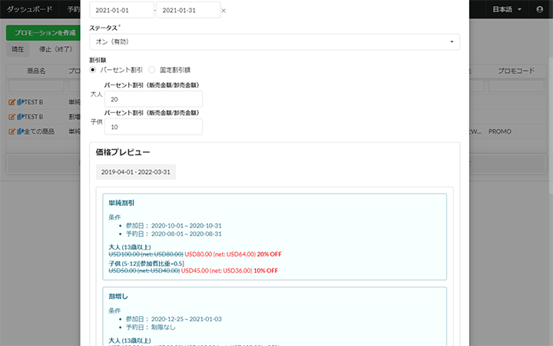
Task: Open the user account icon in top bar
Action: [x=540, y=9]
